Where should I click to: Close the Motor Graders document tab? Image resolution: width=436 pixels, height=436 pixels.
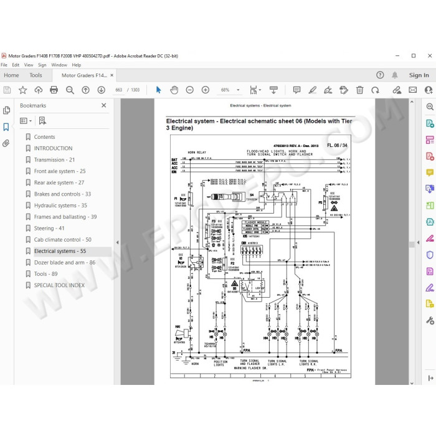[111, 75]
